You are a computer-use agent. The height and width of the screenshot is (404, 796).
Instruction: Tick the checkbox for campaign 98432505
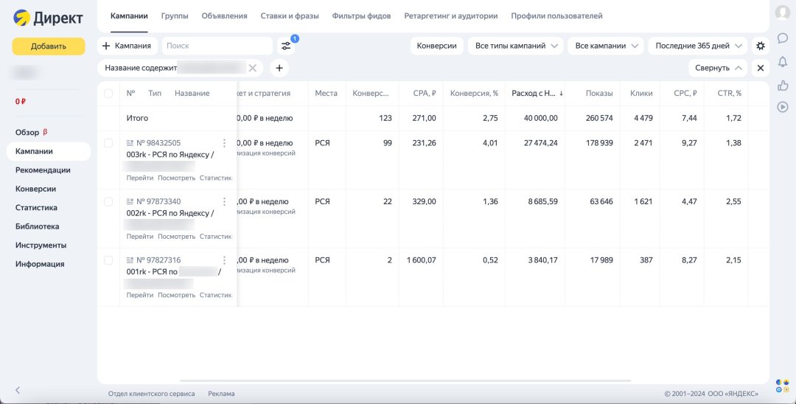point(109,143)
